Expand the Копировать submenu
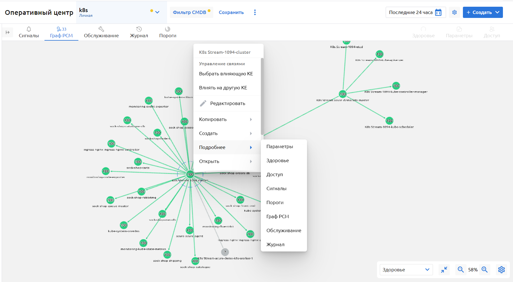Image resolution: width=513 pixels, height=282 pixels. click(226, 119)
